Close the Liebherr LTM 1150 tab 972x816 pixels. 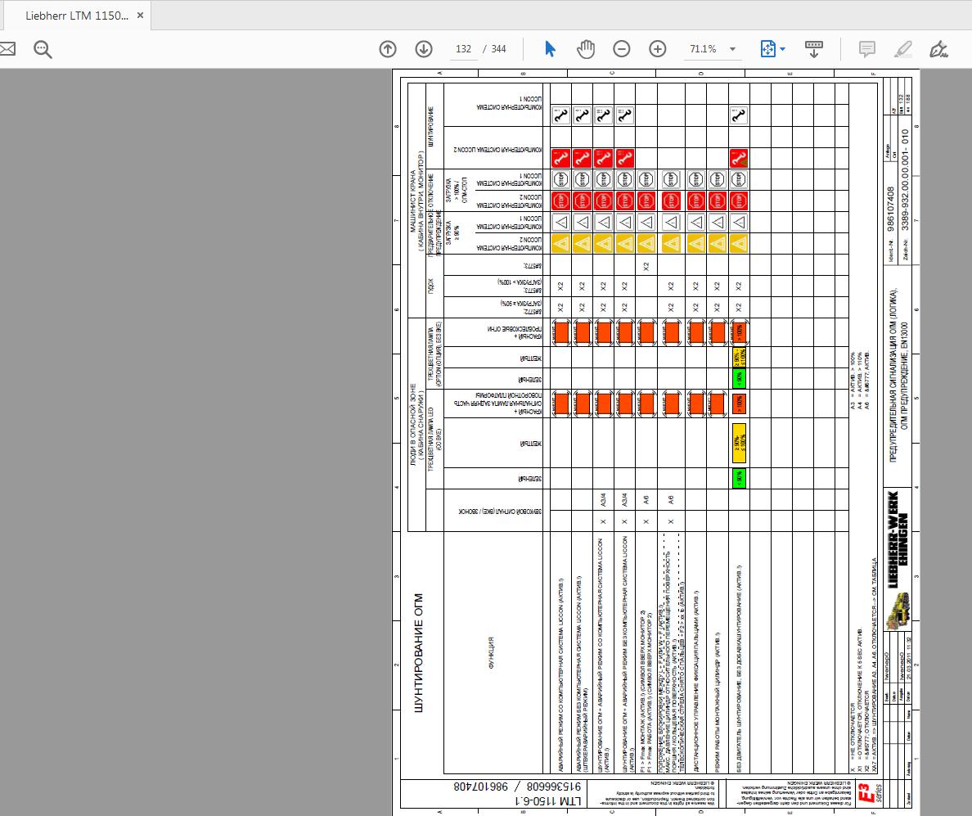pyautogui.click(x=140, y=16)
